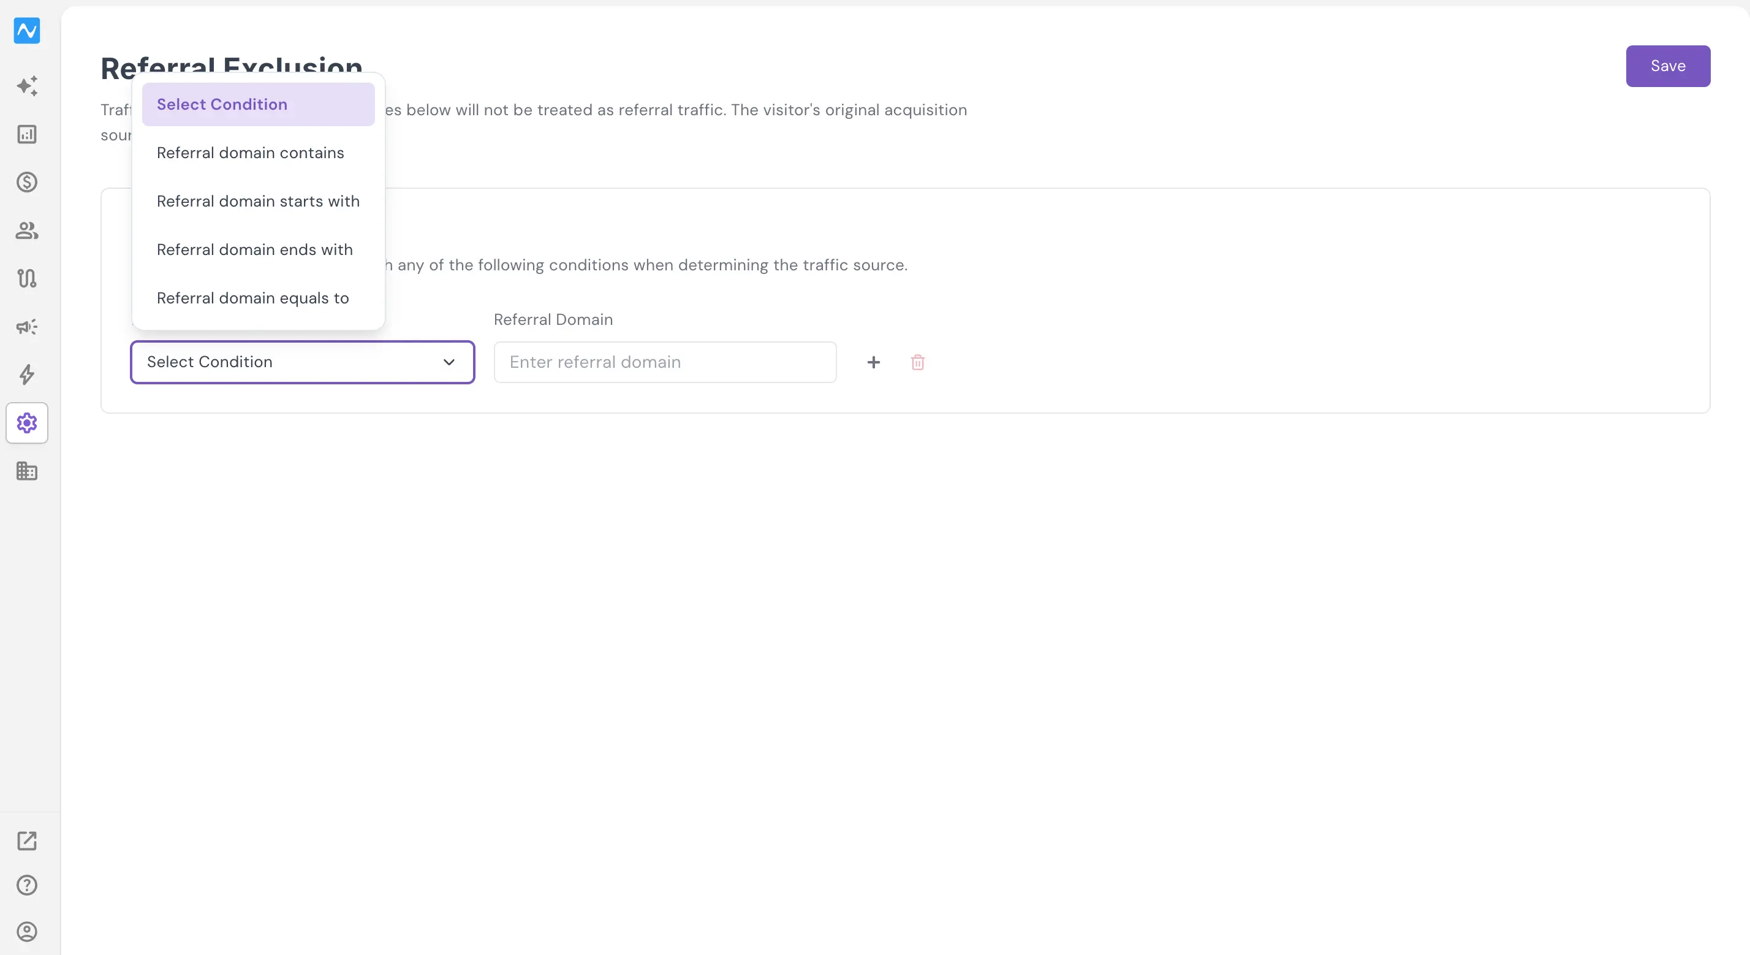Open the settings gear icon

pyautogui.click(x=27, y=423)
